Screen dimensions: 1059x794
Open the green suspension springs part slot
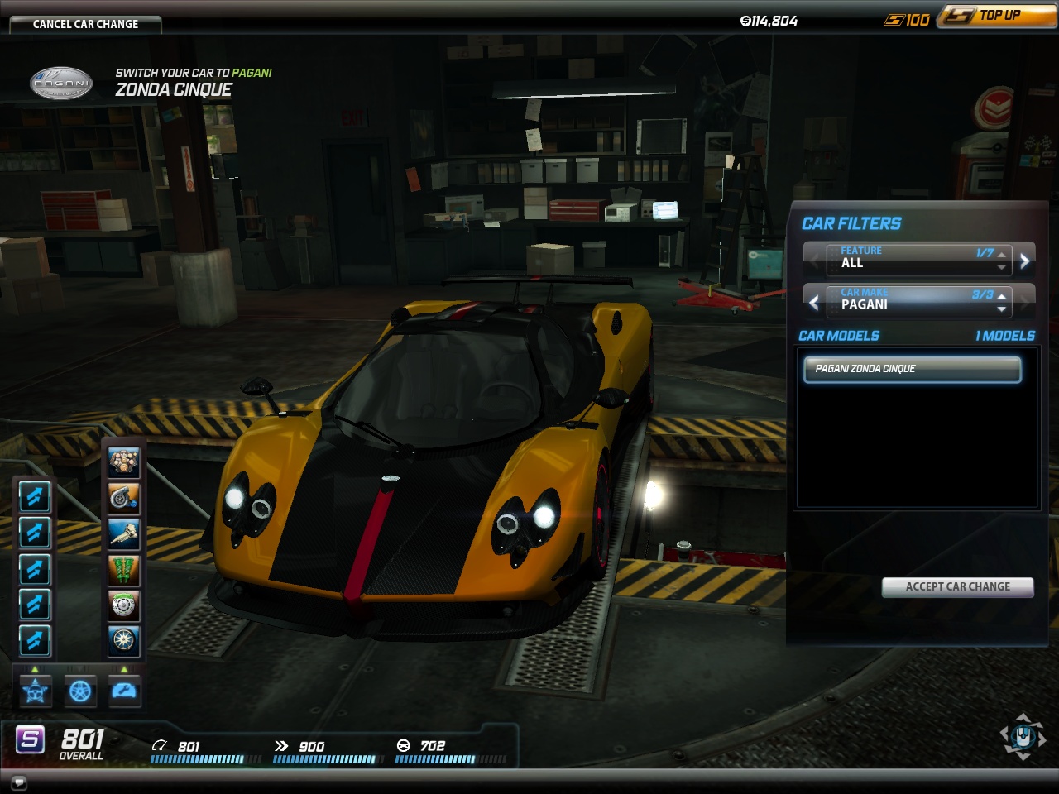(124, 569)
